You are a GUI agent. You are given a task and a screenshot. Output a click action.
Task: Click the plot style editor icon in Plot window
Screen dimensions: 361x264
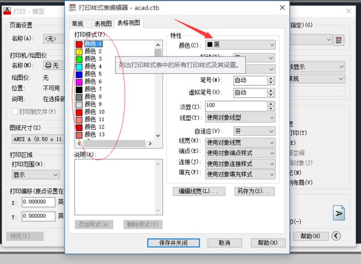click(x=338, y=40)
